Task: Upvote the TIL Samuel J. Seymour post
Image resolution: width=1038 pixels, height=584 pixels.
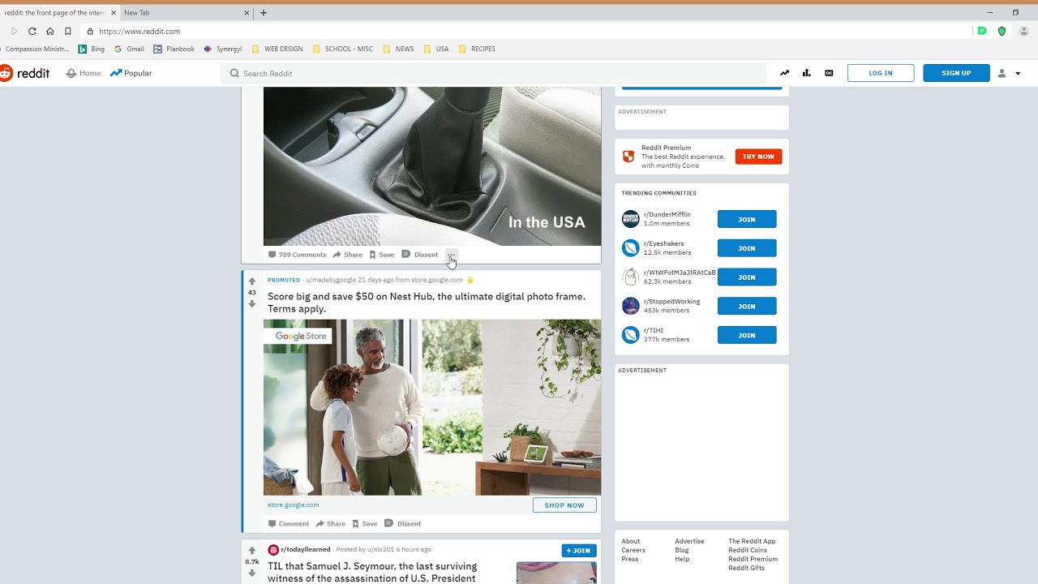Action: pyautogui.click(x=252, y=551)
